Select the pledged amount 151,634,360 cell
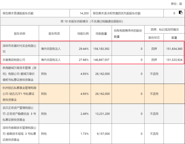 point(174,49)
